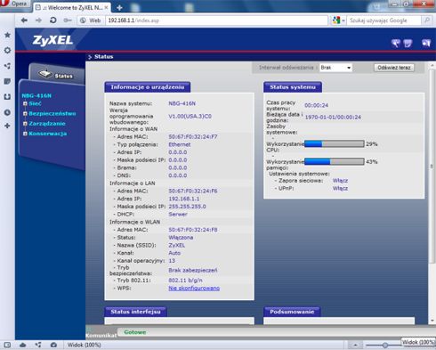The width and height of the screenshot is (436, 350).
Task: Open the zoom dropdown arrow in status bar
Action: pos(355,345)
